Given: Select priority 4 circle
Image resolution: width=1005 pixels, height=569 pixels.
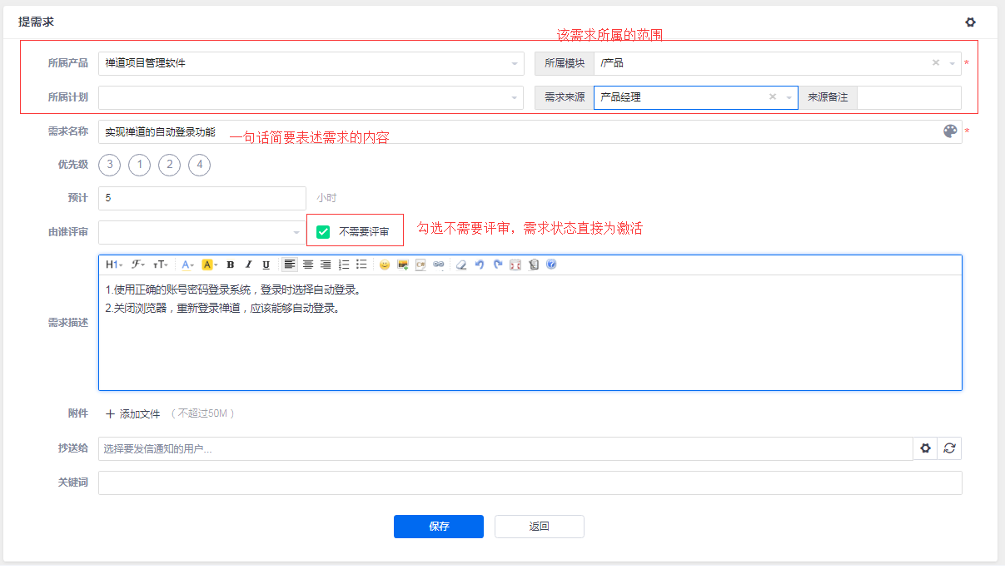Looking at the screenshot, I should coord(199,165).
